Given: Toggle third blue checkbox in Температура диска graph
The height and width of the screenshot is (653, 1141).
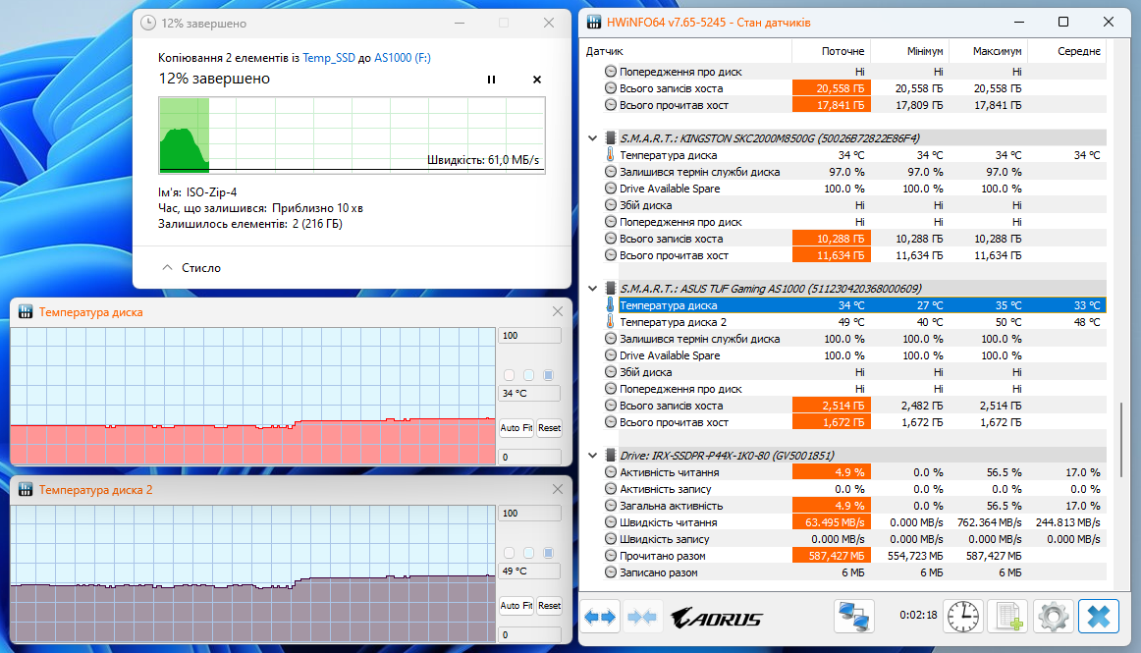Looking at the screenshot, I should 549,375.
